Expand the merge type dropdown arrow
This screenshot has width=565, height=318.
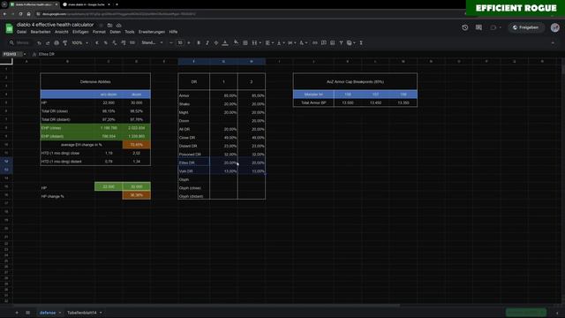tap(260, 43)
